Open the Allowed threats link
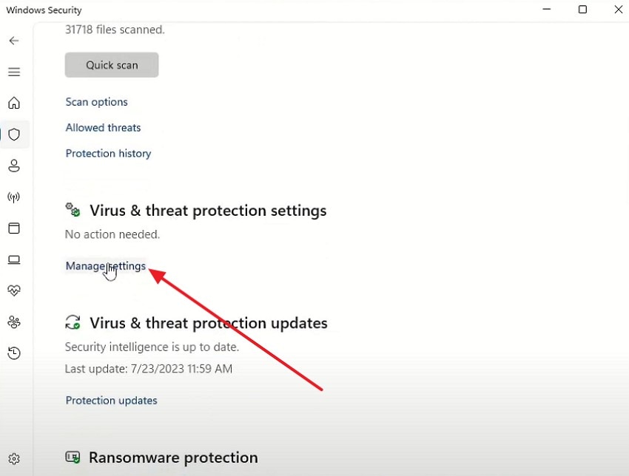Screen dimensions: 629x476 pos(103,128)
